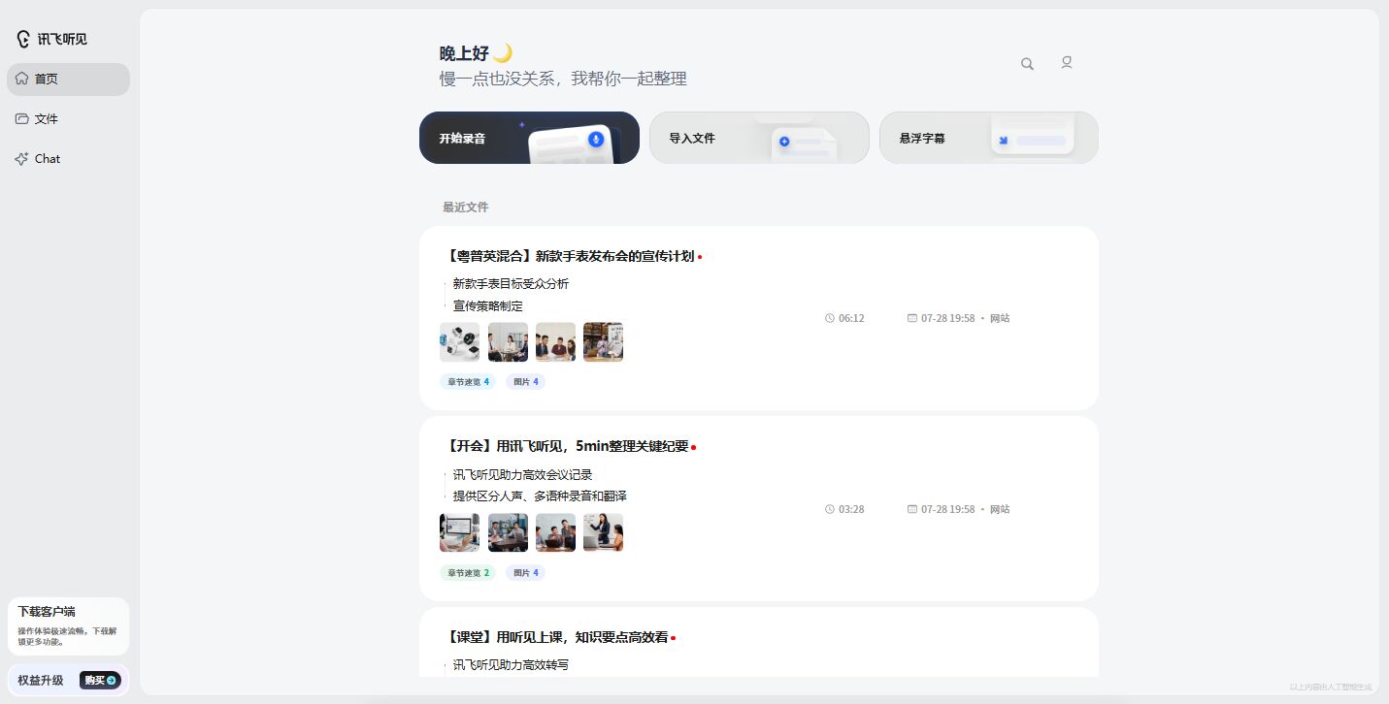Screen dimensions: 1389x704
Task: Launch the 悬浮字幕 floating subtitles card
Action: (x=989, y=138)
